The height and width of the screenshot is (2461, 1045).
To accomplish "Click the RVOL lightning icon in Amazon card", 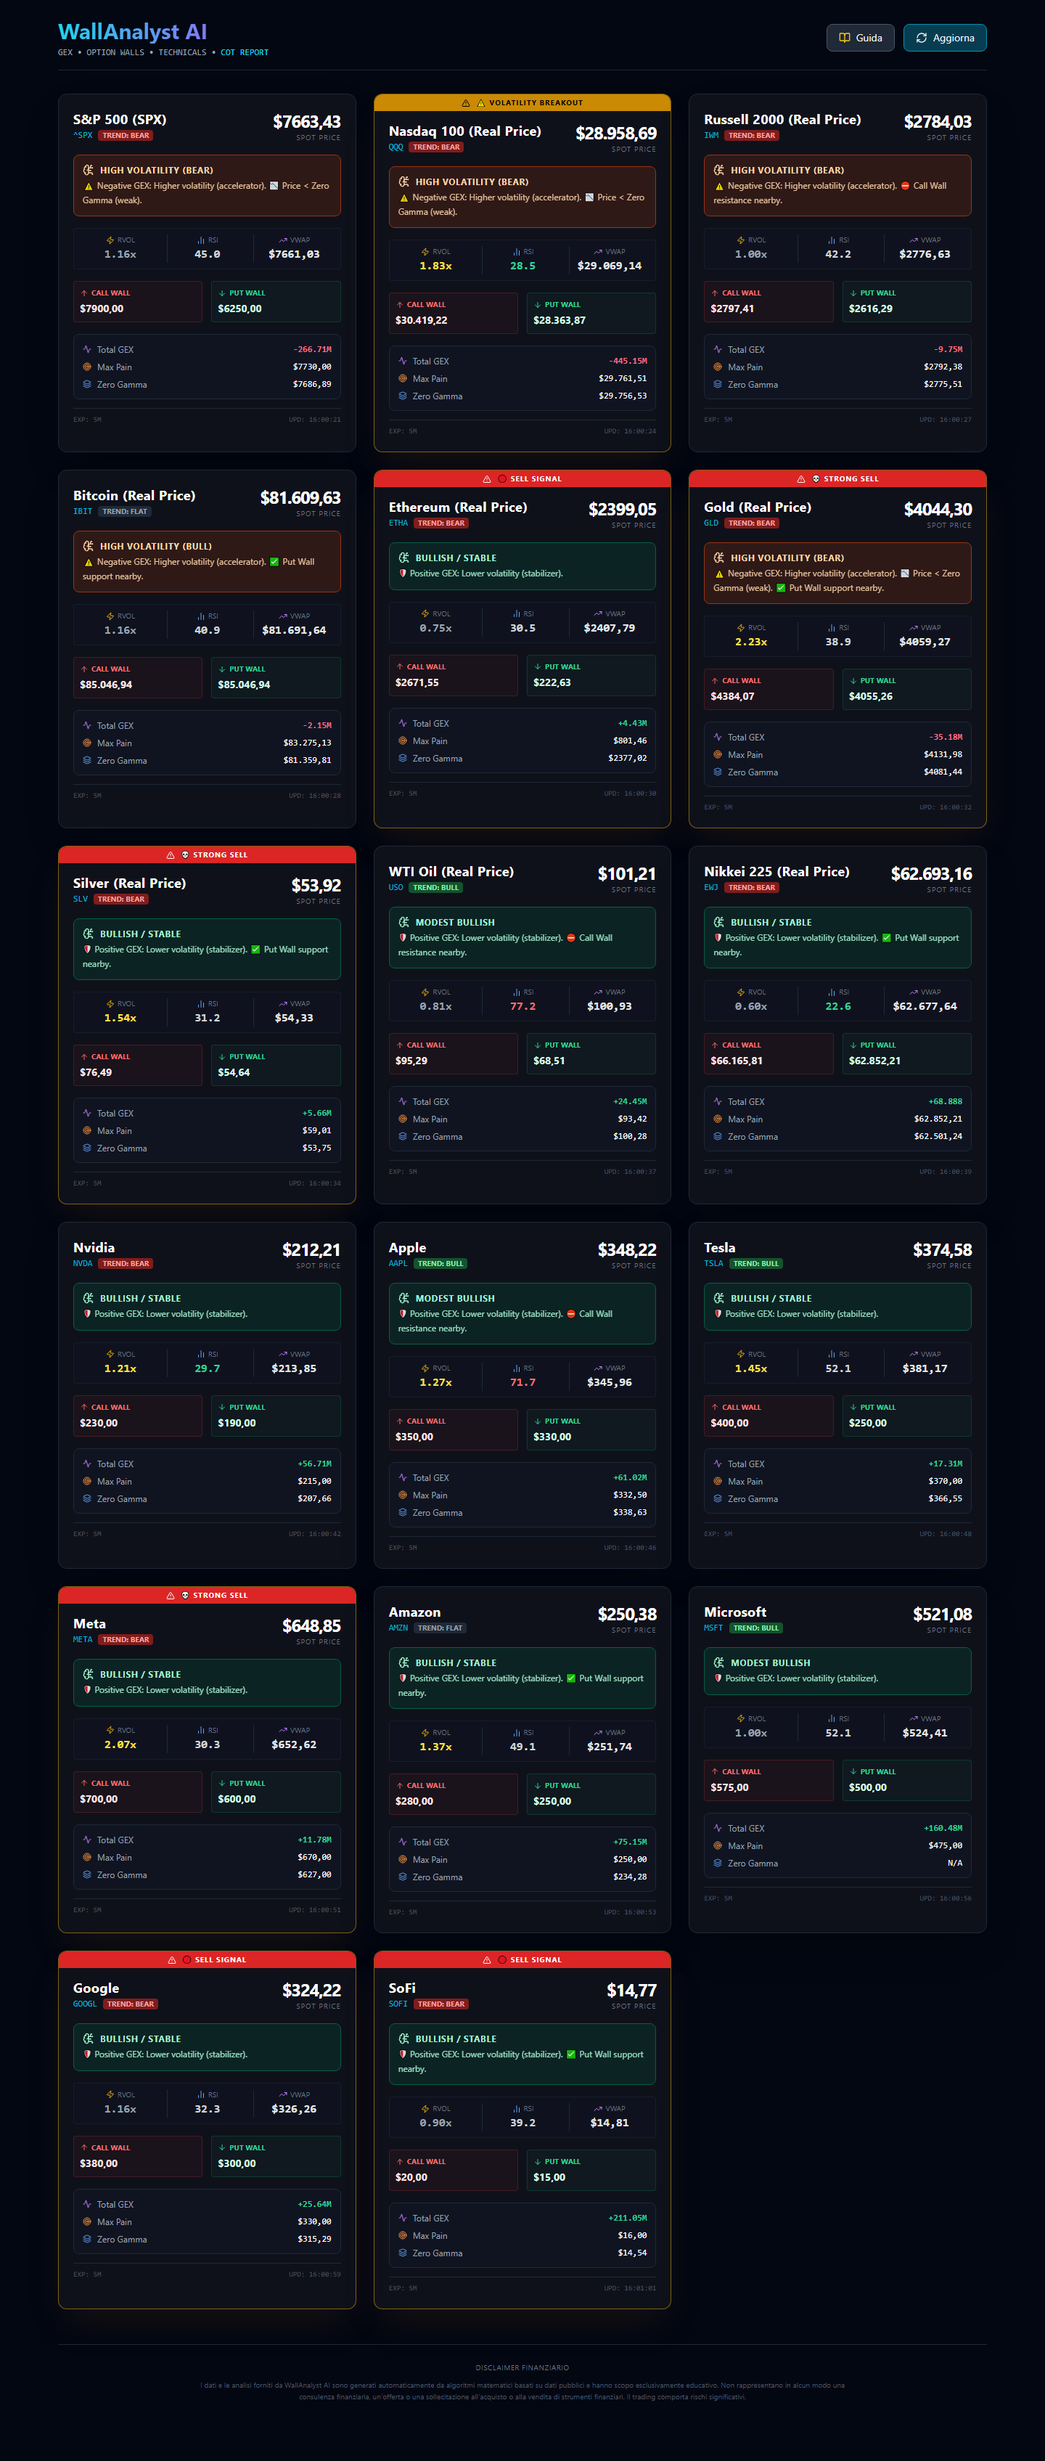I will point(426,1732).
